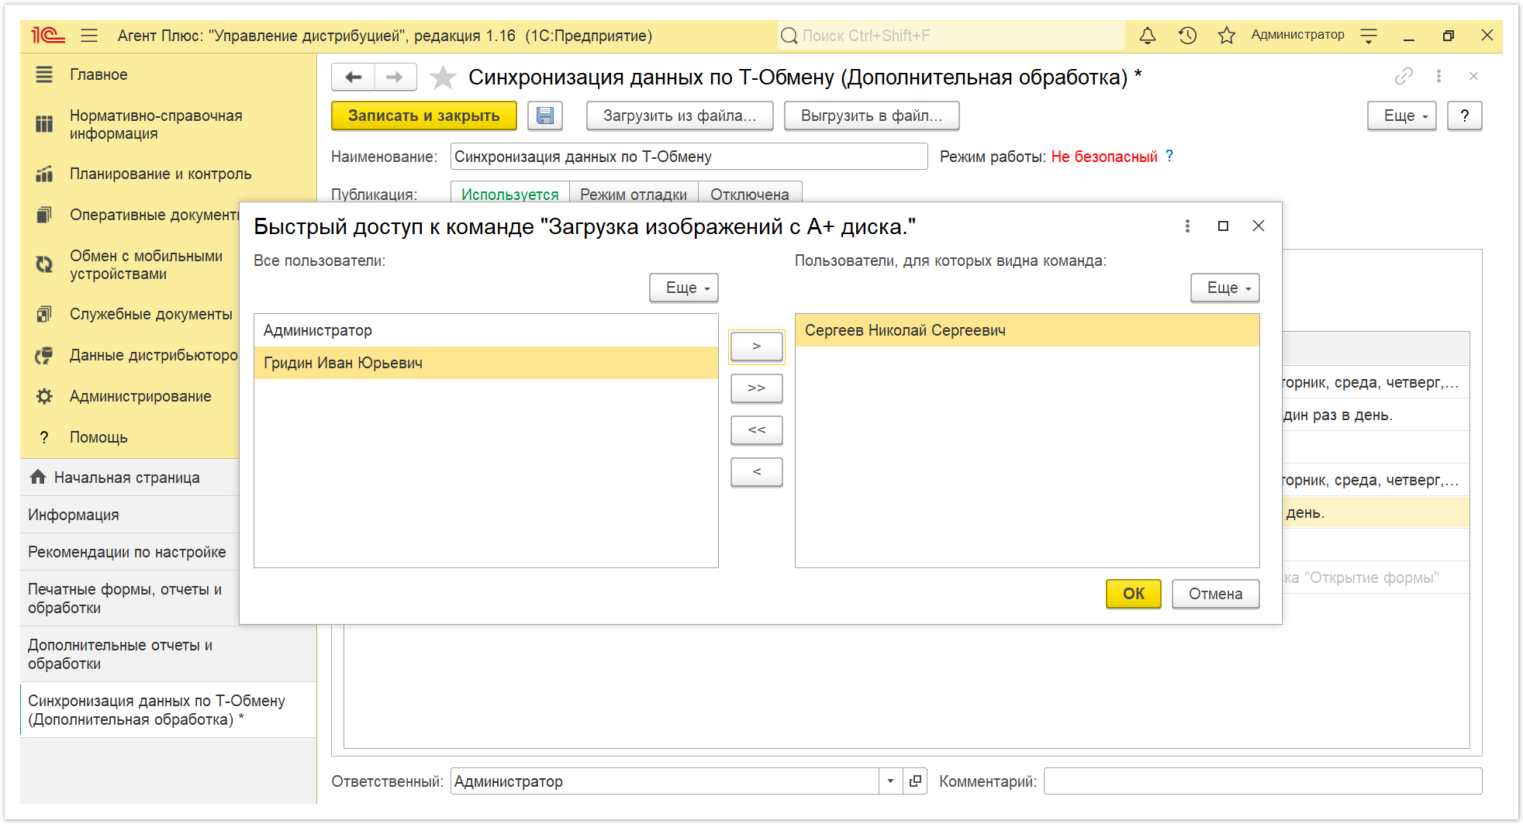The image size is (1523, 824).
Task: Open help with the ? button
Action: coord(1465,115)
